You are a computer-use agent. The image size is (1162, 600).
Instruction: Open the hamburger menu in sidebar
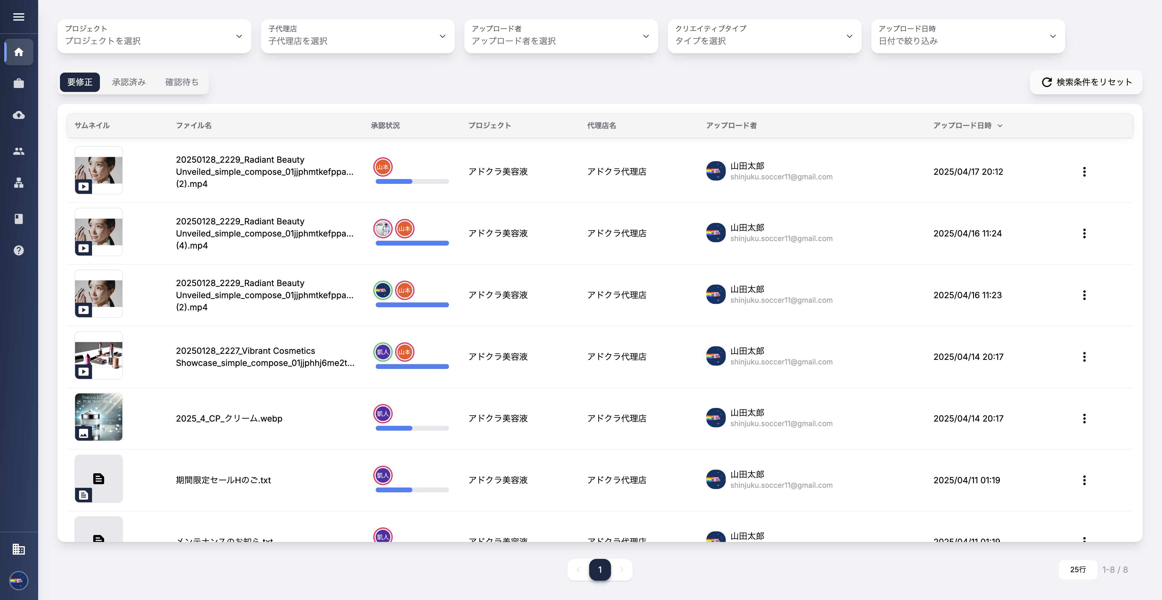coord(18,17)
